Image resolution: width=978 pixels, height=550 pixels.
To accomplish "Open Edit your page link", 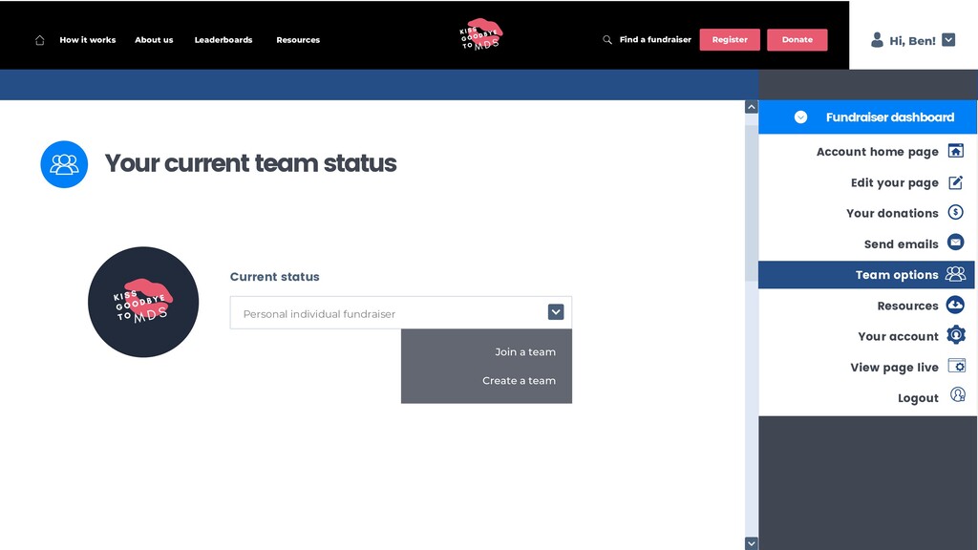I will click(894, 182).
